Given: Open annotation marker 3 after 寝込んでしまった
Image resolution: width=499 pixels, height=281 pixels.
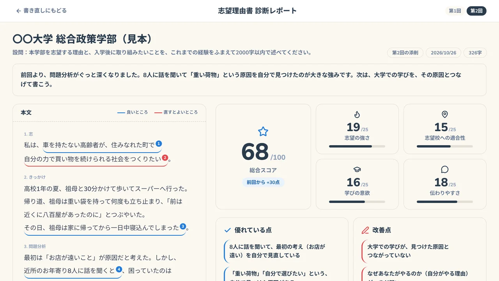Looking at the screenshot, I should point(183,226).
